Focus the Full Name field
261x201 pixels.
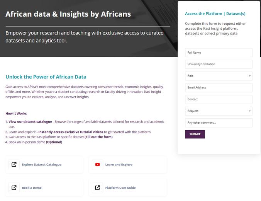pyautogui.click(x=219, y=53)
